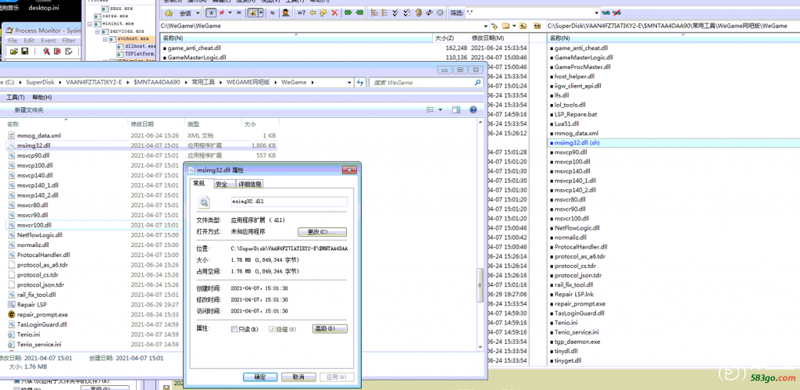Collapse the wininit.exe tree node

coord(91,23)
